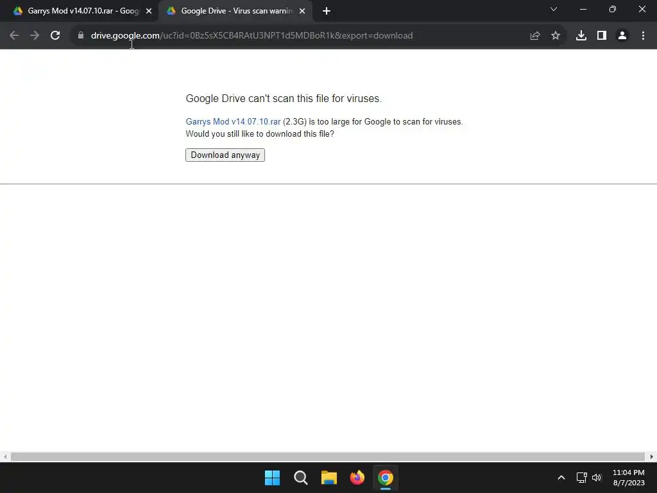The image size is (657, 493).
Task: Click the scrollbar left arrow
Action: click(x=4, y=456)
